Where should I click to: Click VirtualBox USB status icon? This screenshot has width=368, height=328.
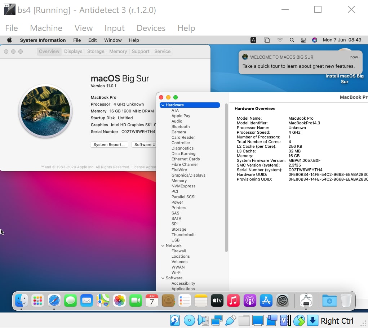[230, 320]
